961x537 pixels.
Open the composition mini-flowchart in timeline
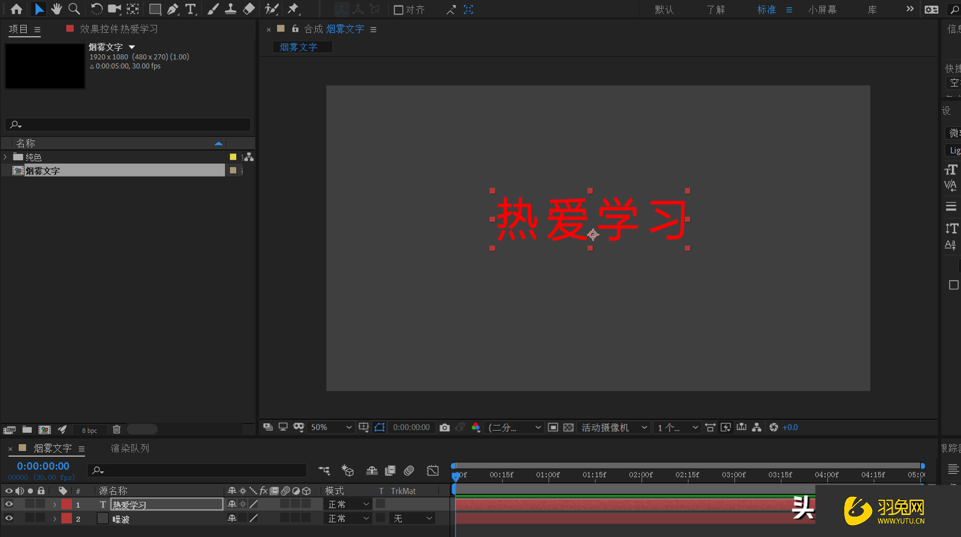324,470
